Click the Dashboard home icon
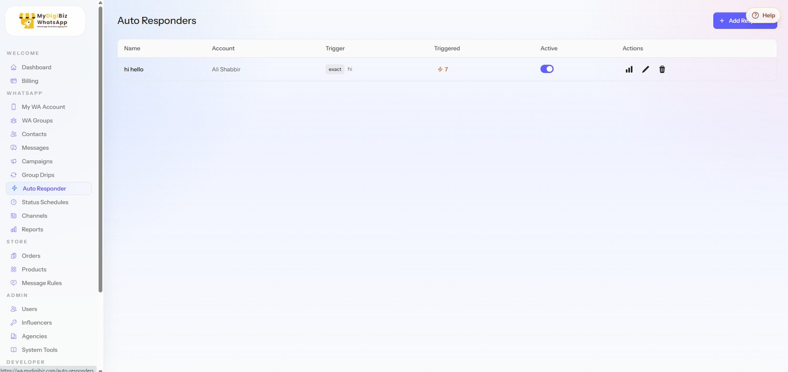Viewport: 788px width, 372px height. 14,67
